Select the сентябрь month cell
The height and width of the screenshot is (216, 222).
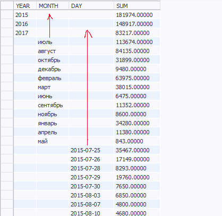[53, 105]
